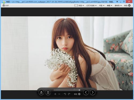Open the list menu button
Image resolution: width=134 pixels, height=100 pixels.
pyautogui.click(x=48, y=93)
